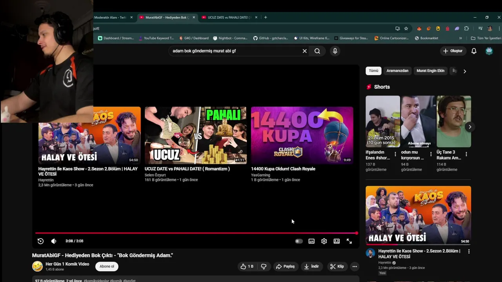Image resolution: width=502 pixels, height=282 pixels.
Task: Select the Tümü filter chip
Action: click(x=373, y=71)
